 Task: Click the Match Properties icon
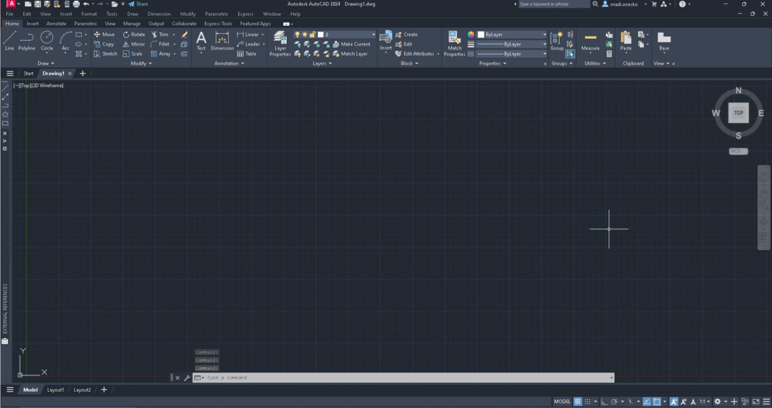(x=454, y=44)
